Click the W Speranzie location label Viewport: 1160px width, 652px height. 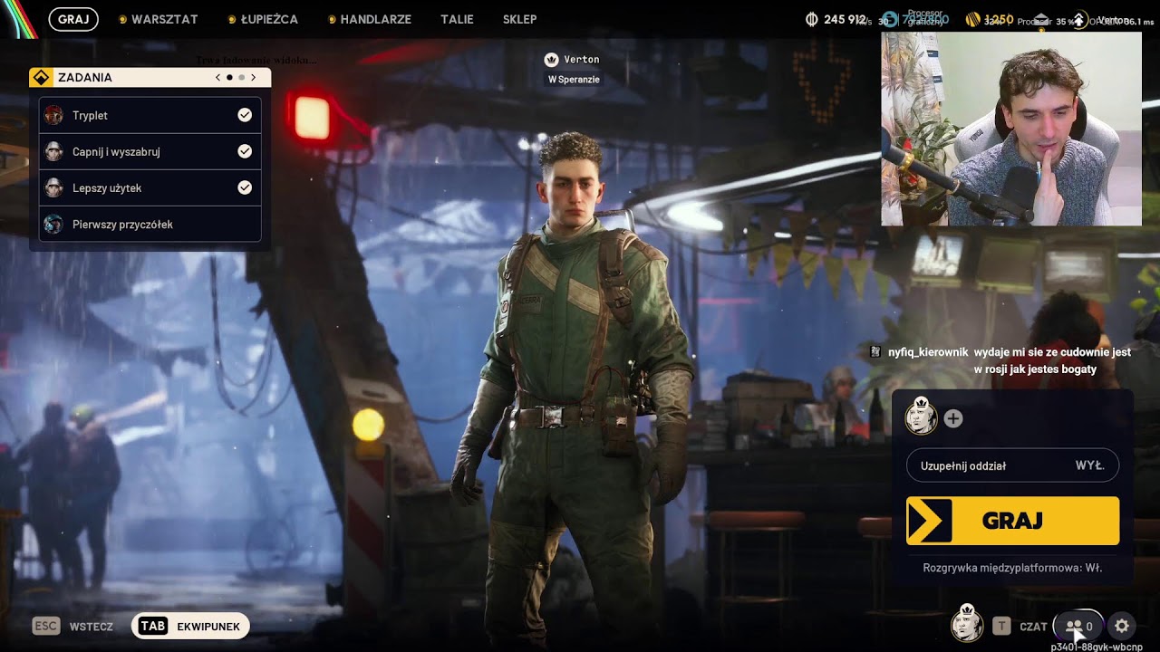(574, 80)
